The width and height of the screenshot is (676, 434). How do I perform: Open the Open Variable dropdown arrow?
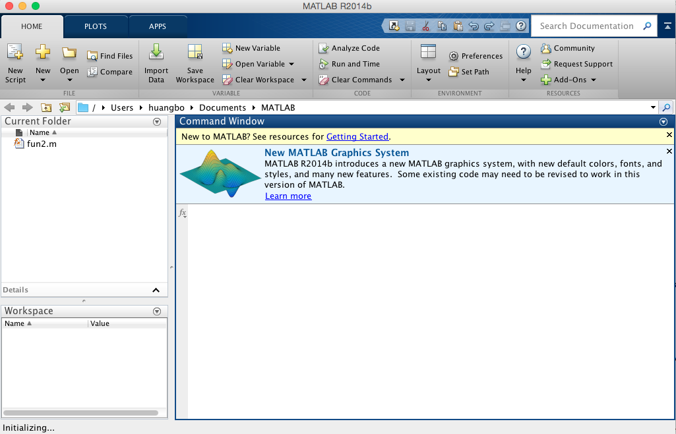pyautogui.click(x=292, y=64)
